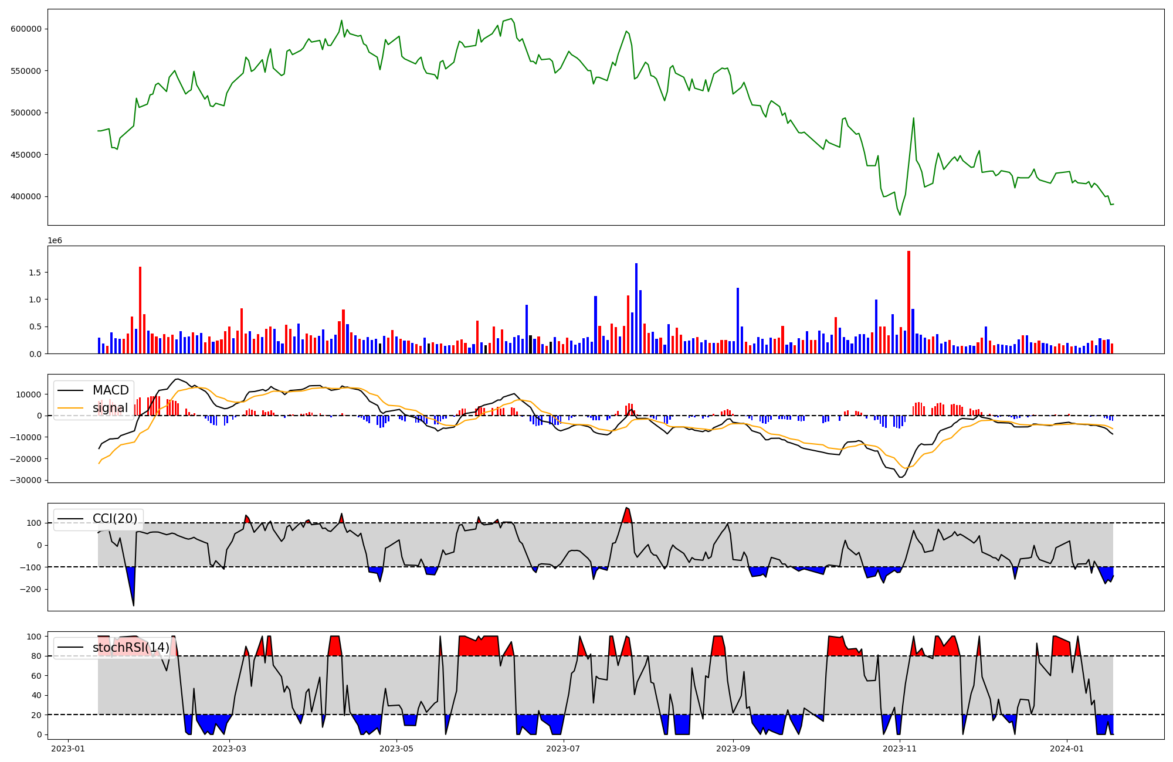The width and height of the screenshot is (1173, 762).
Task: Click the 40 label on stochRSI axis
Action: pyautogui.click(x=36, y=696)
